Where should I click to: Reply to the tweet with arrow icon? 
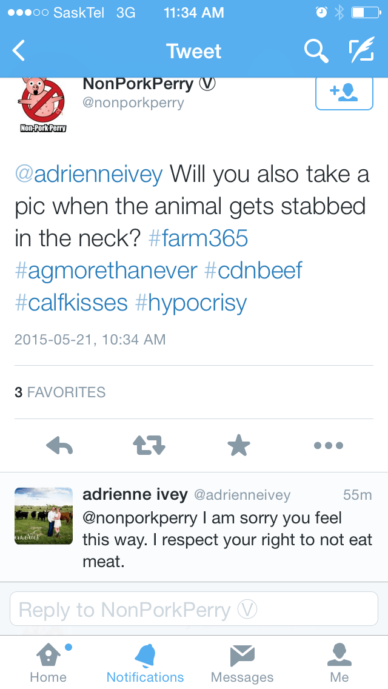(x=59, y=446)
